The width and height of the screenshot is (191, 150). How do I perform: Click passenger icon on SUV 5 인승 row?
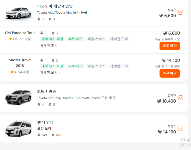(x=39, y=104)
